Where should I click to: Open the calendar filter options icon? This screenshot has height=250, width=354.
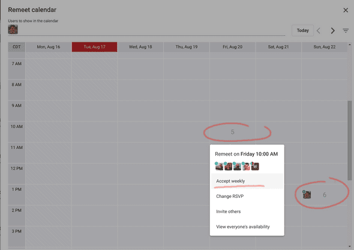pos(346,31)
